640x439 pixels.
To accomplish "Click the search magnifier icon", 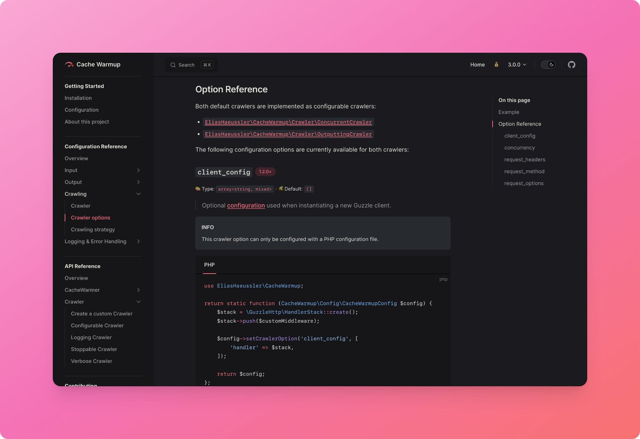I will tap(173, 64).
